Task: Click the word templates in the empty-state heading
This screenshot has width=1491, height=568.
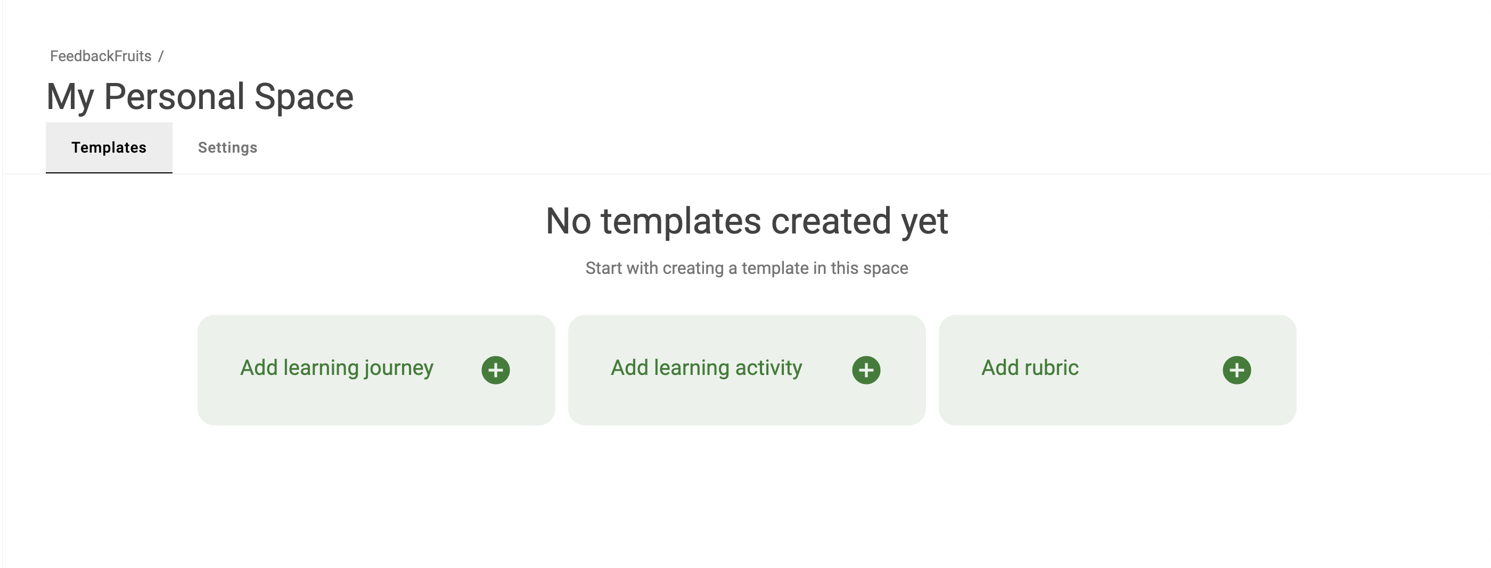Action: pos(681,221)
